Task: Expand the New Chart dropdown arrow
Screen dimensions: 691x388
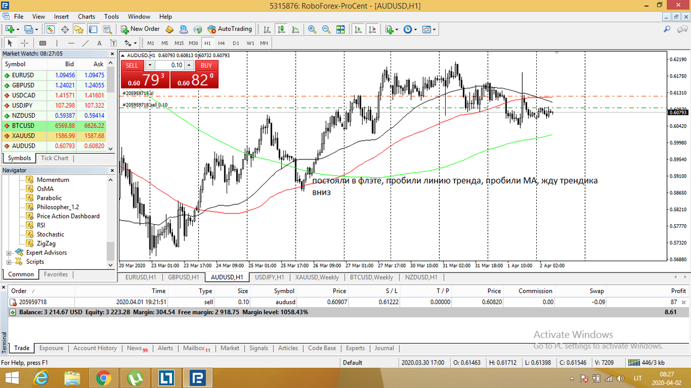Action: (18, 29)
